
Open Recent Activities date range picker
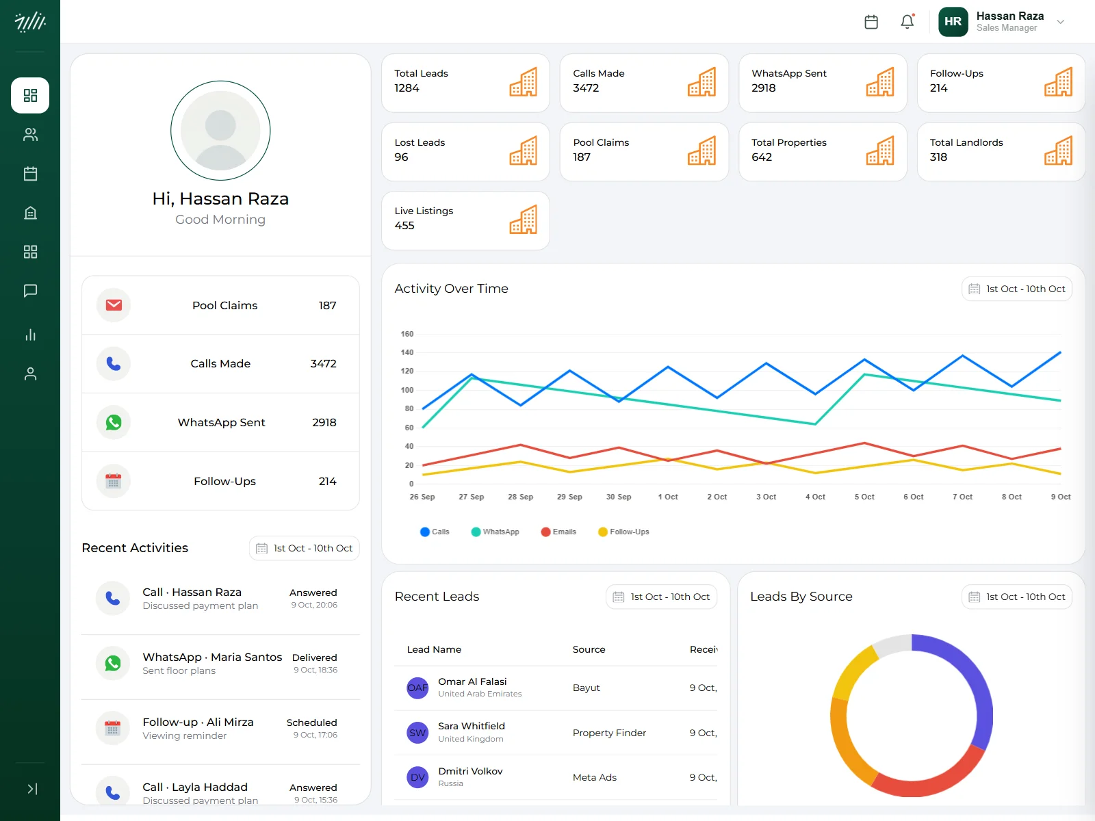tap(305, 548)
